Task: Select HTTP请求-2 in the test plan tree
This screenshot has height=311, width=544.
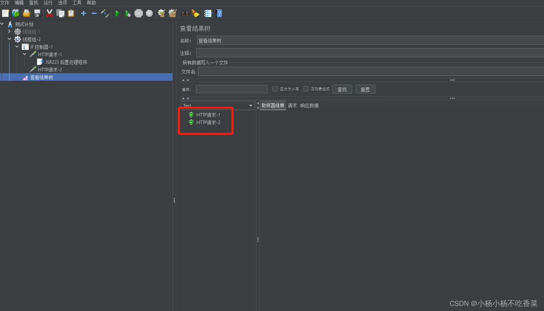Action: (x=50, y=70)
